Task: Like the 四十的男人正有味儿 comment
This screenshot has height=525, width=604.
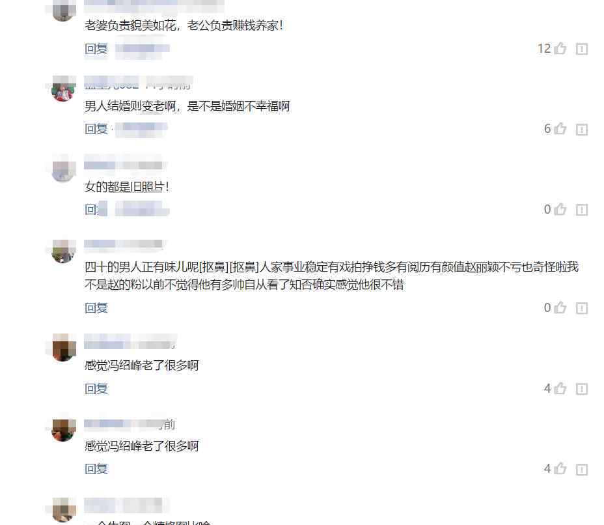Action: (x=560, y=307)
